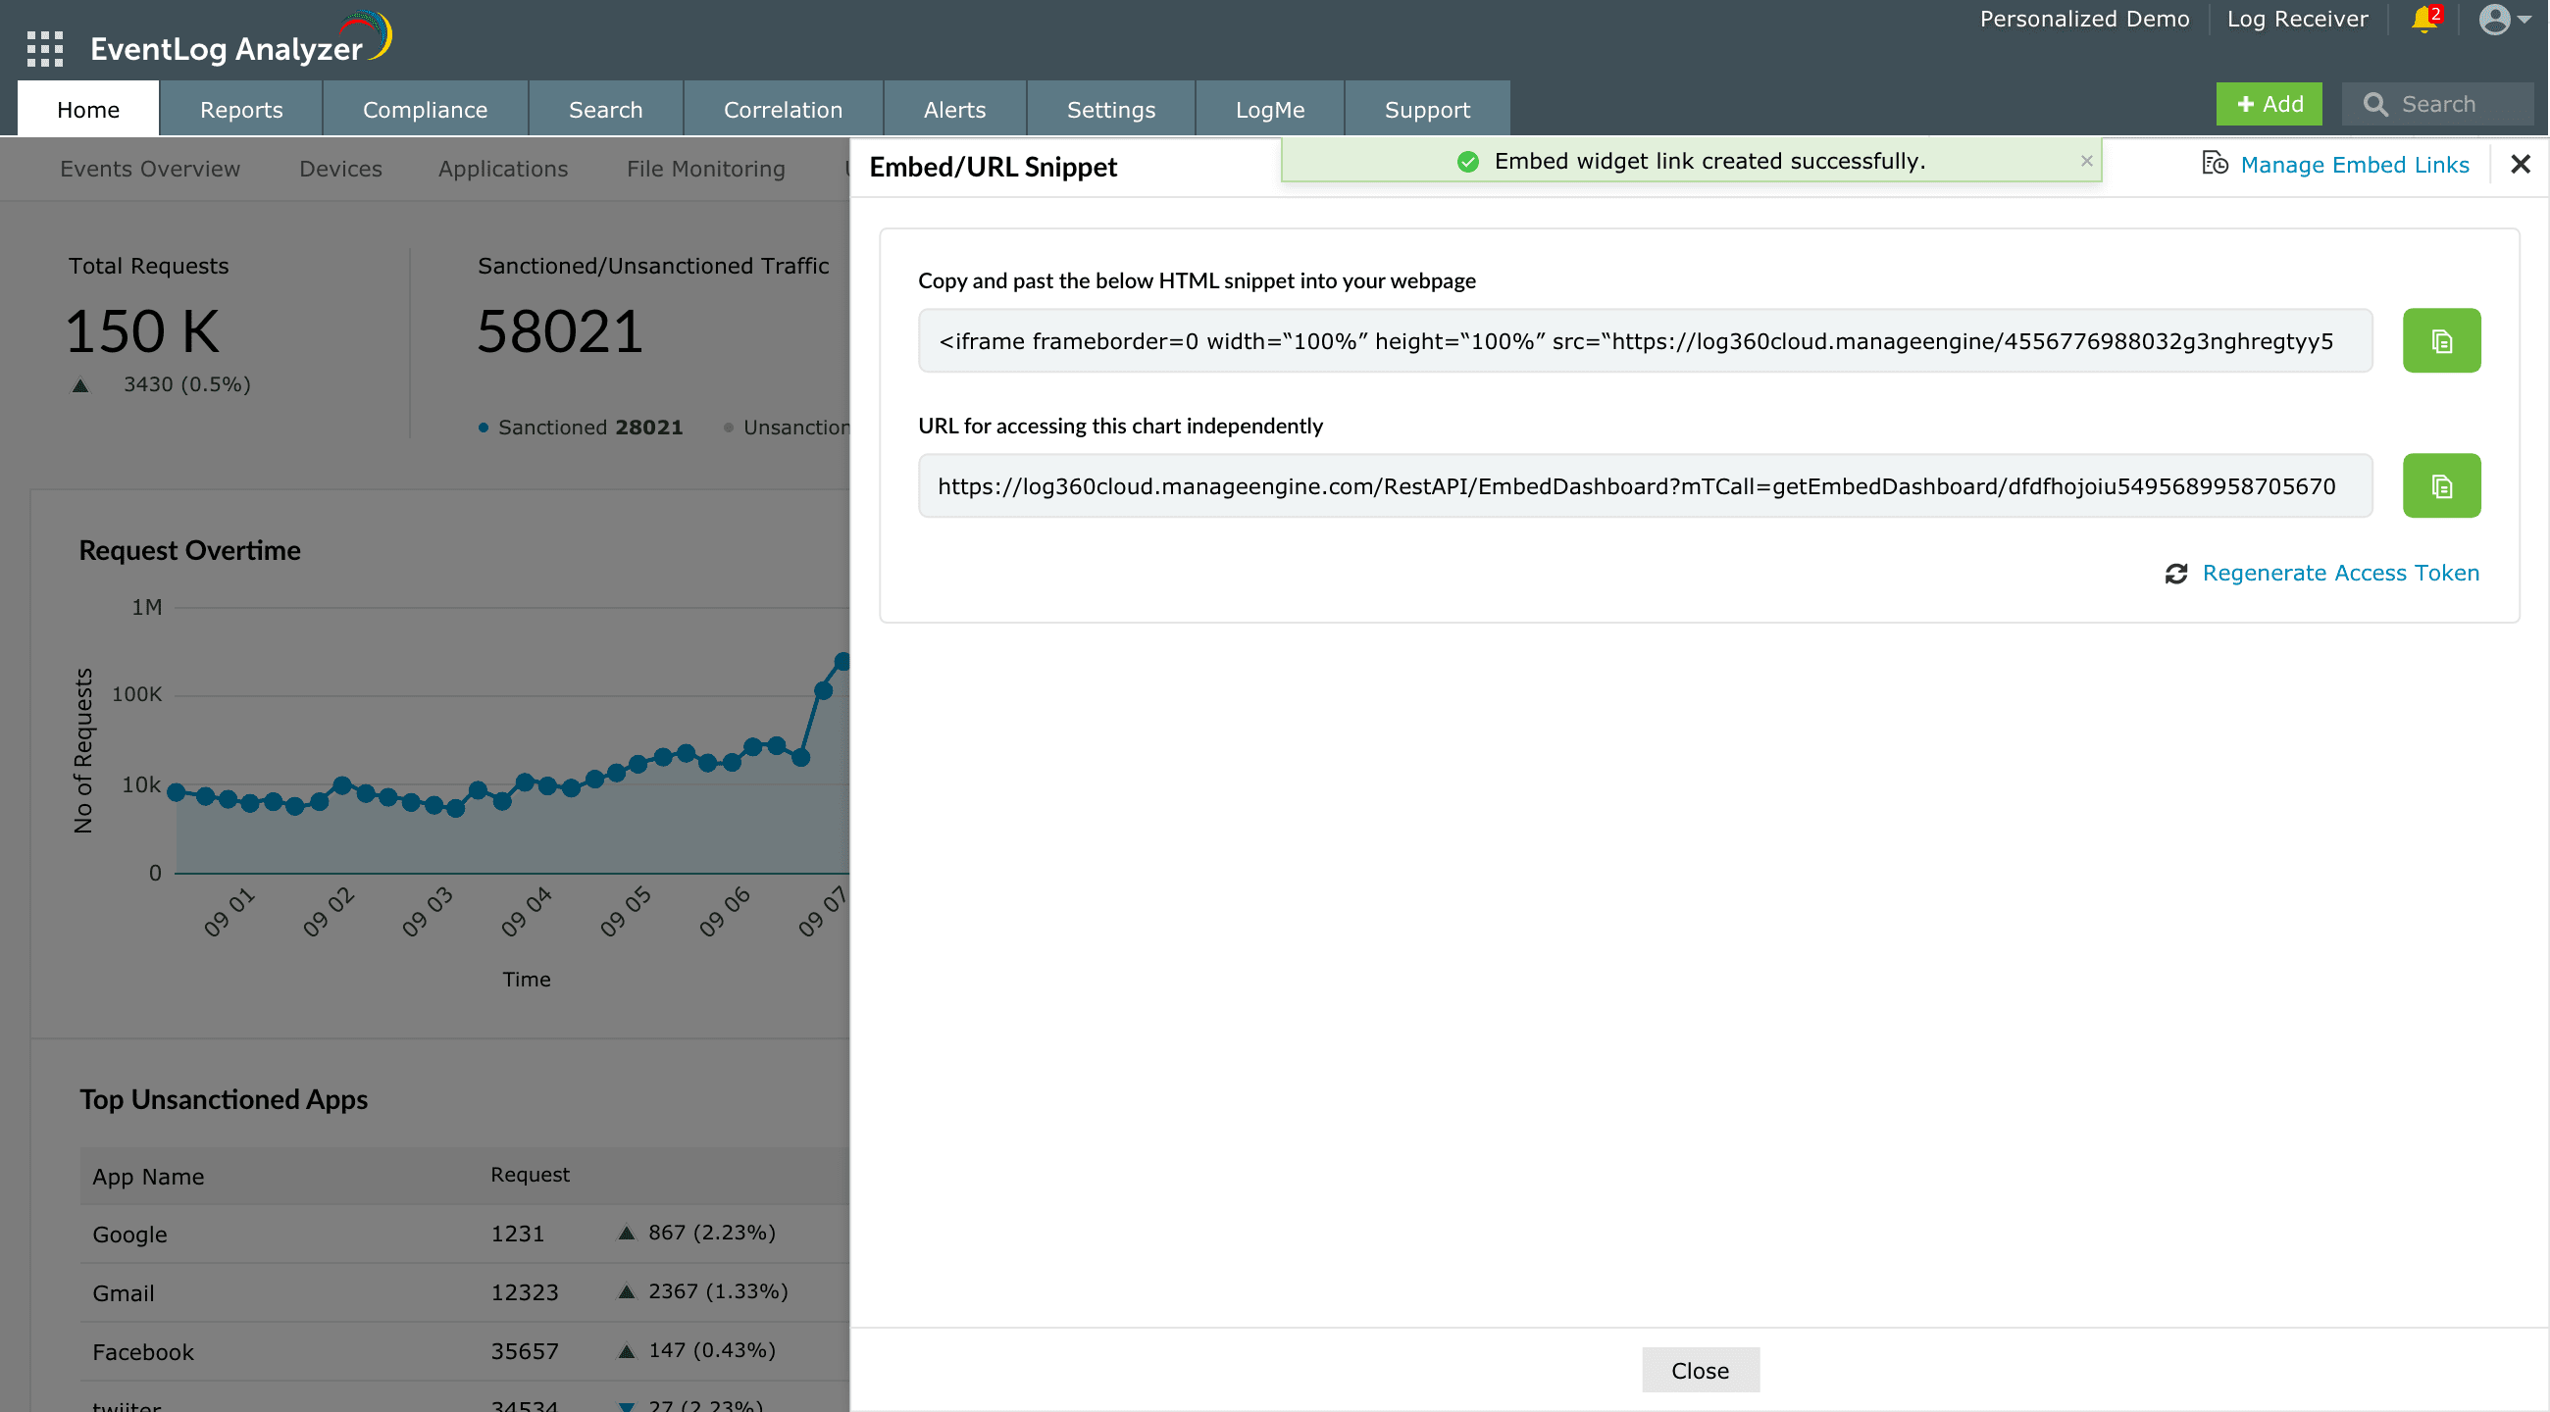Open the Personalized Demo link
Viewport: 2550px width, 1412px height.
(2083, 19)
